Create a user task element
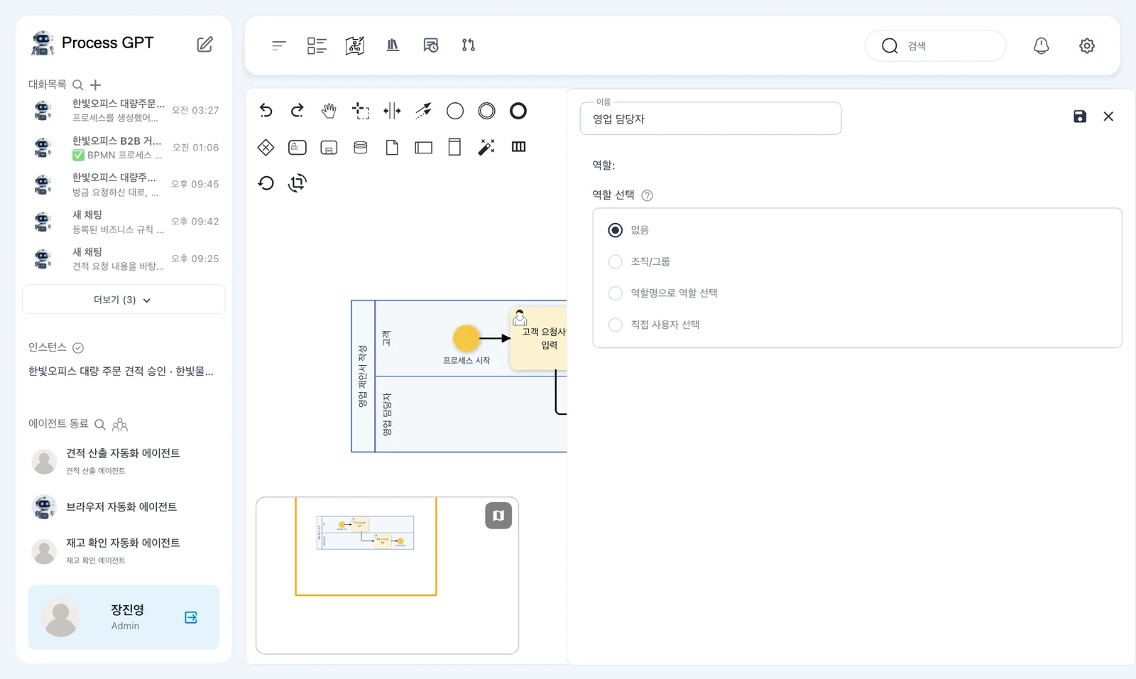 pyautogui.click(x=297, y=147)
